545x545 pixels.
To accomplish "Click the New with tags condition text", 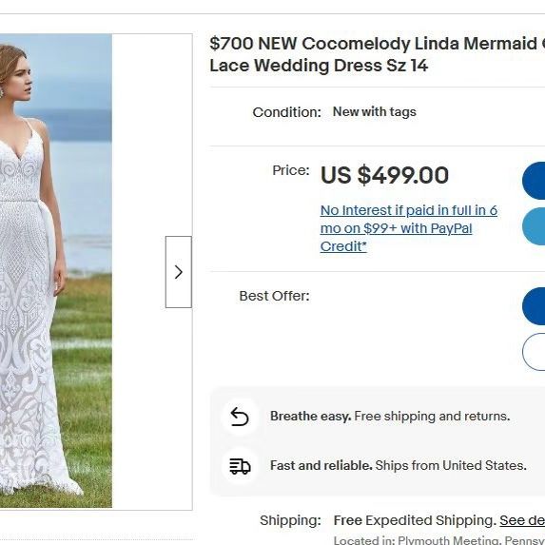I will [x=375, y=112].
